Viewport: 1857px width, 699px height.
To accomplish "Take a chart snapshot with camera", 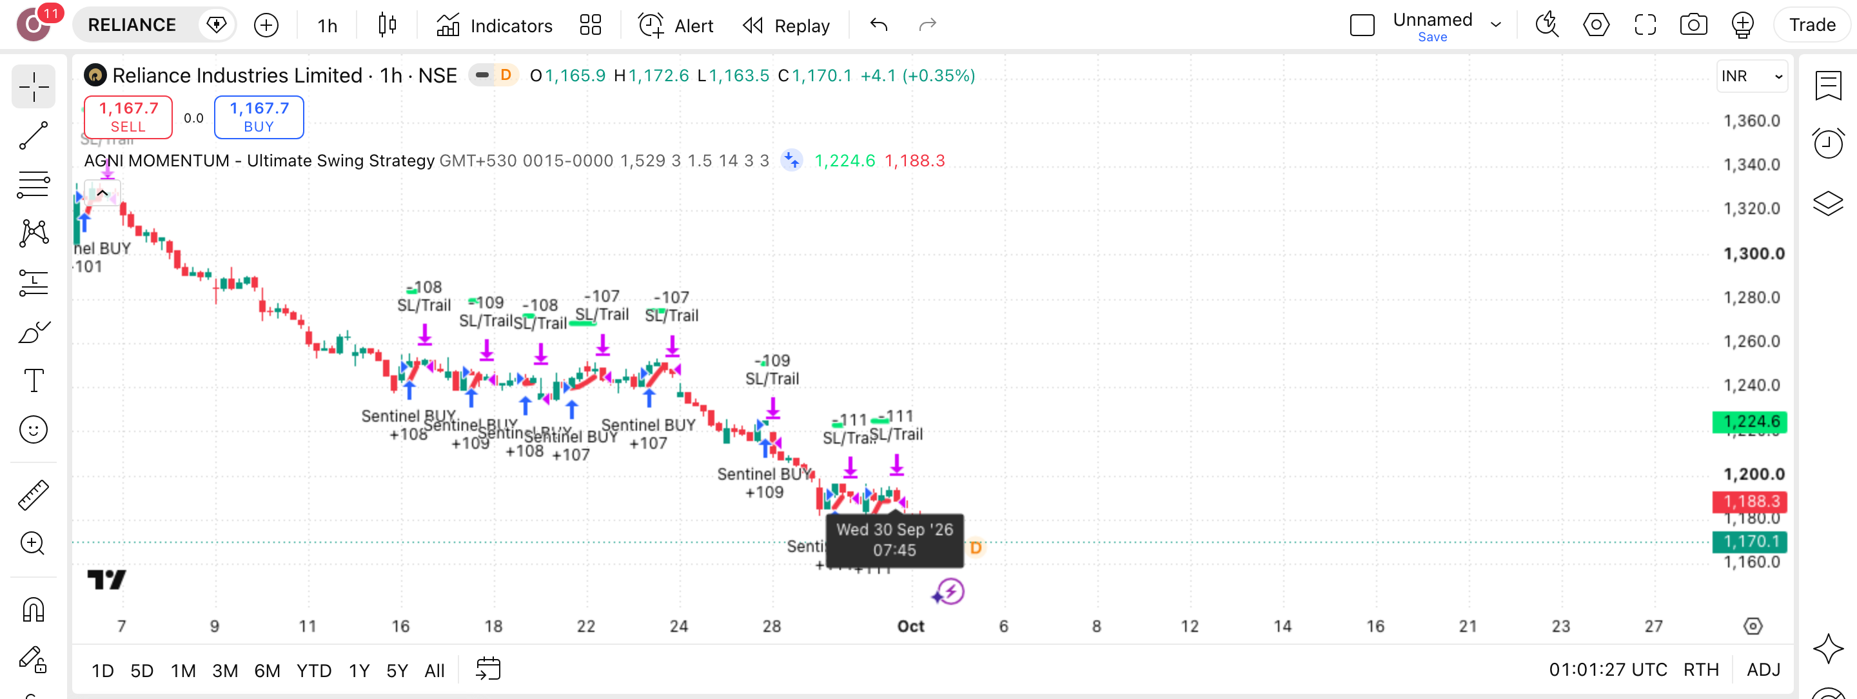I will pos(1693,25).
